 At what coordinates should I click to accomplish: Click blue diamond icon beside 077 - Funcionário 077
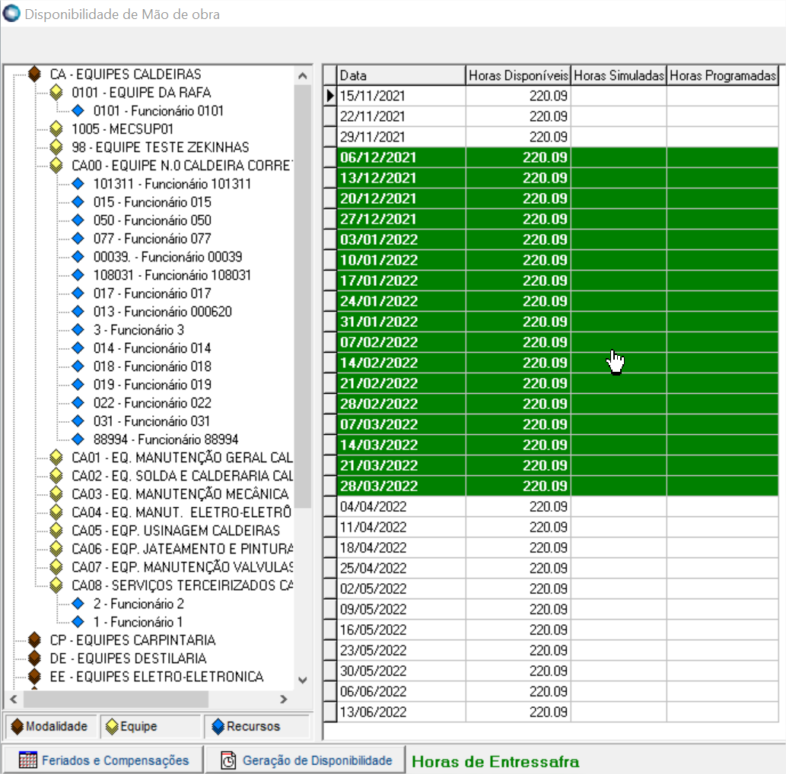pos(78,239)
